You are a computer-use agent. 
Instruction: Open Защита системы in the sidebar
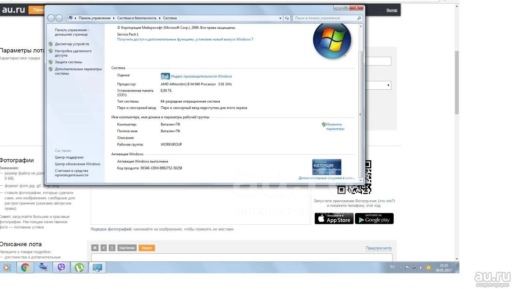click(68, 62)
